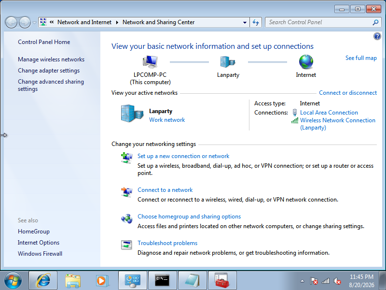The height and width of the screenshot is (290, 386).
Task: Click Troubleshoot problems link
Action: tap(167, 243)
